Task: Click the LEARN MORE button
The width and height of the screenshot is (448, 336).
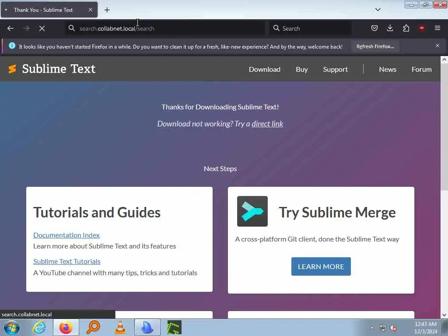Action: (321, 266)
